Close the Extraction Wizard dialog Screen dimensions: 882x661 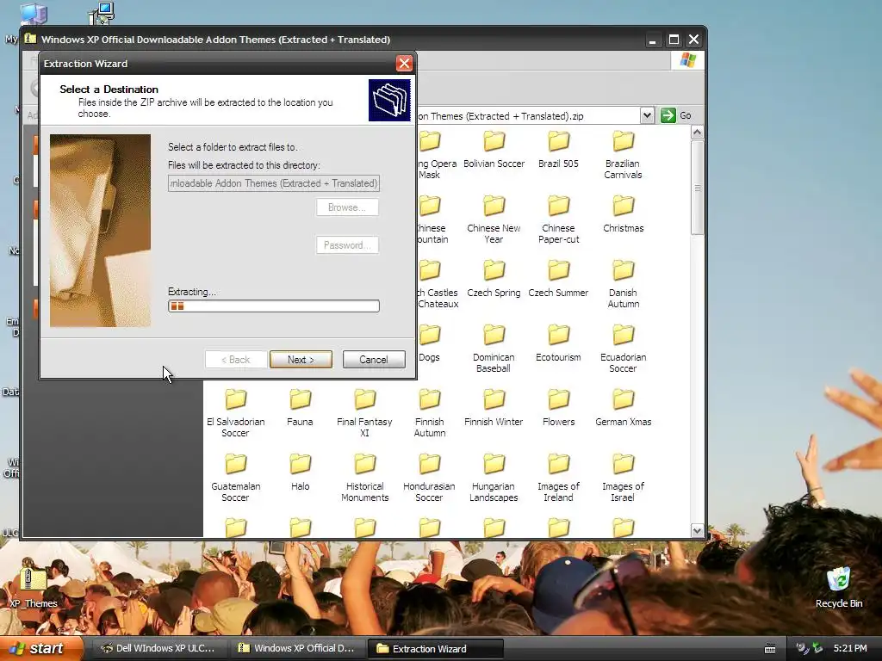pyautogui.click(x=404, y=63)
